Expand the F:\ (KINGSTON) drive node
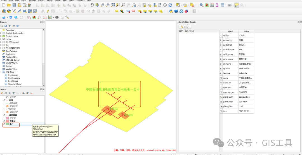The height and width of the screenshot is (155, 302). tap(1, 48)
